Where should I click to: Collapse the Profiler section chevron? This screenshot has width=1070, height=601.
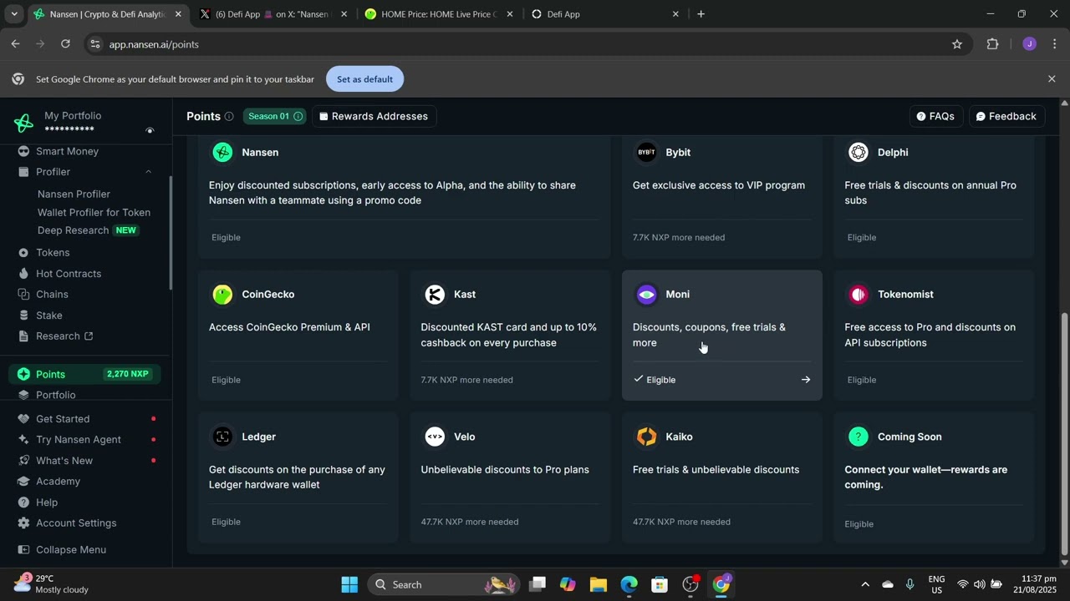tap(148, 172)
